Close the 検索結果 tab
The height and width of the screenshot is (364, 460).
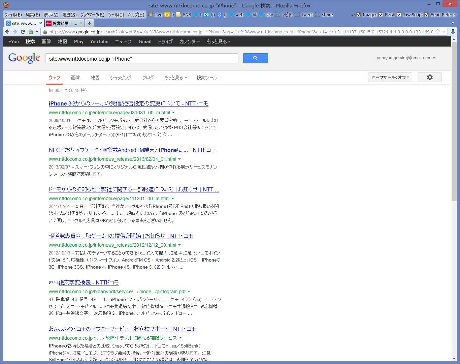[81, 23]
